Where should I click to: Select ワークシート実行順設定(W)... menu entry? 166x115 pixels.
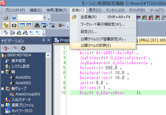103,24
